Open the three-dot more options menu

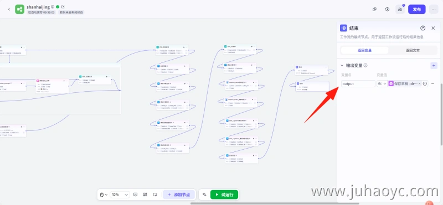click(434, 9)
